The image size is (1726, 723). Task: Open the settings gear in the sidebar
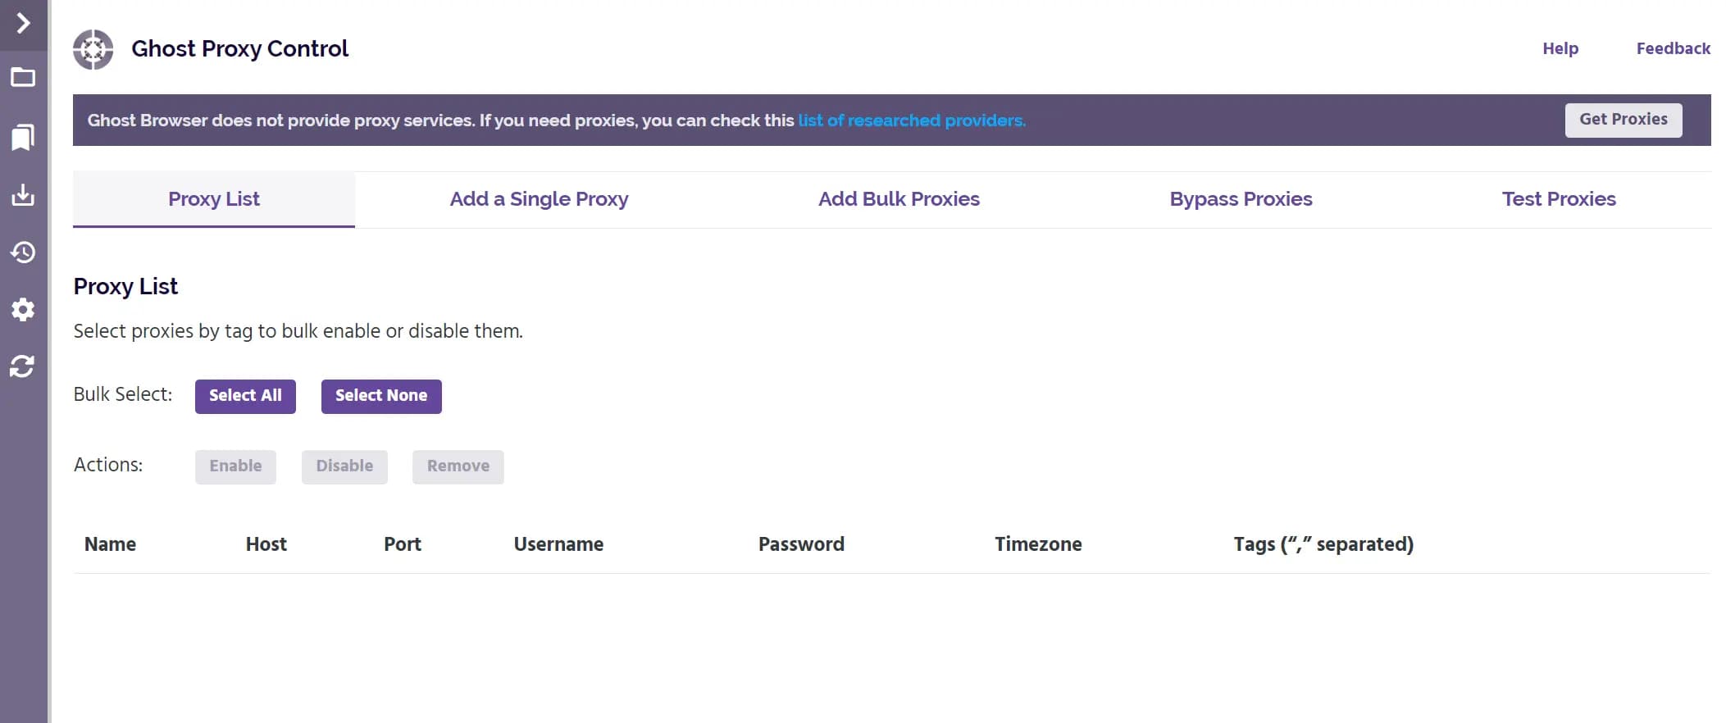click(23, 309)
